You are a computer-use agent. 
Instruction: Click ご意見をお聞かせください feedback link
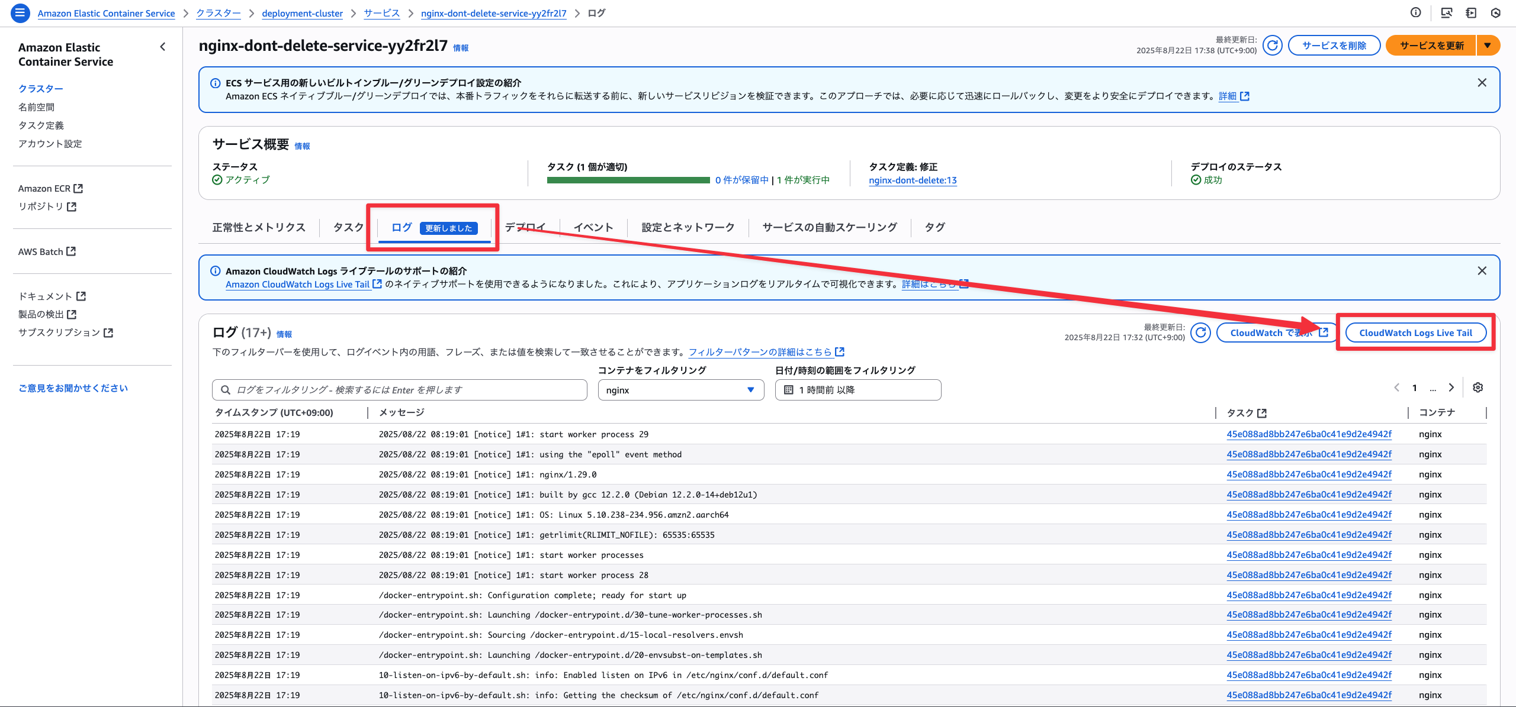click(73, 388)
